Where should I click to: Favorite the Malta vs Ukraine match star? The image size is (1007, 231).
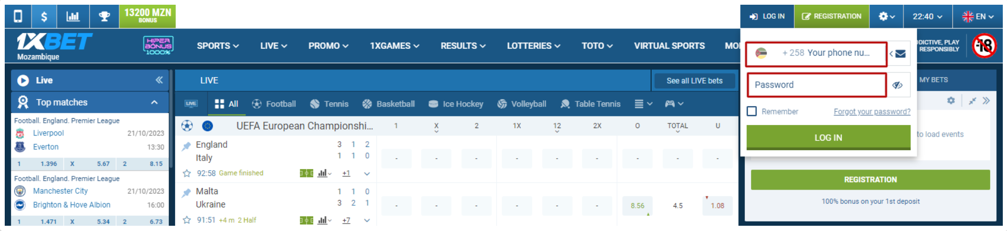(x=186, y=220)
